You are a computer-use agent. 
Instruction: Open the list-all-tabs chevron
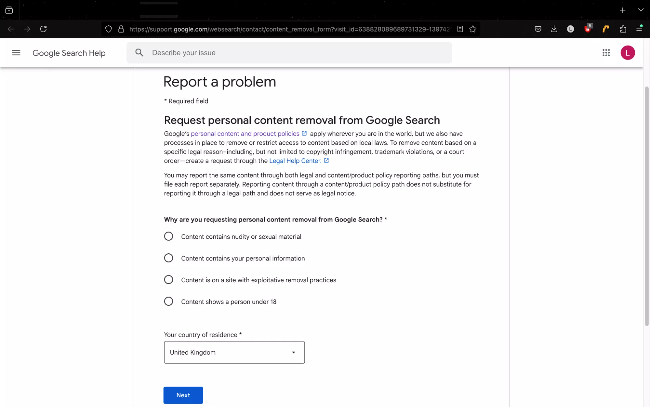pyautogui.click(x=641, y=10)
